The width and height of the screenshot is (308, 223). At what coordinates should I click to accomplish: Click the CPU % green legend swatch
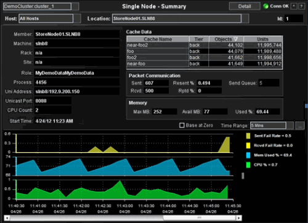(x=248, y=164)
